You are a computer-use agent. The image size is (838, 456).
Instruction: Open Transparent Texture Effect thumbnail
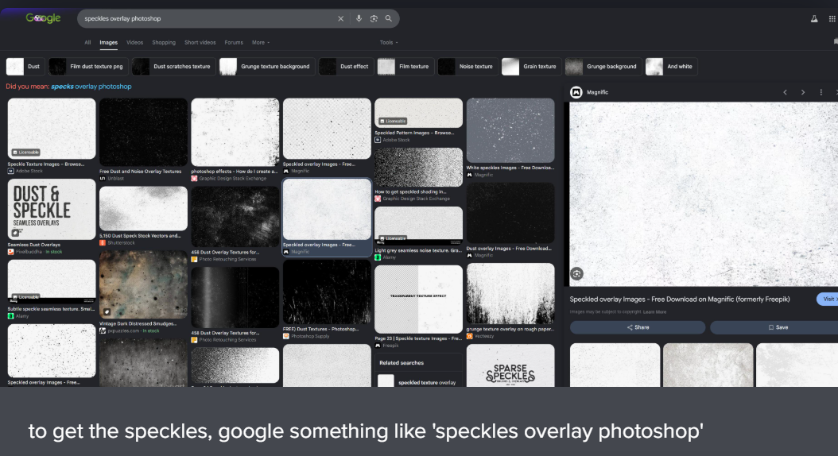pyautogui.click(x=418, y=299)
